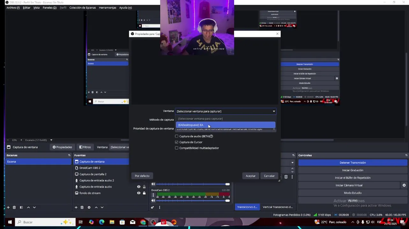Add a new scene with the plus icon
Image resolution: width=409 pixels, height=229 pixels.
click(8, 207)
